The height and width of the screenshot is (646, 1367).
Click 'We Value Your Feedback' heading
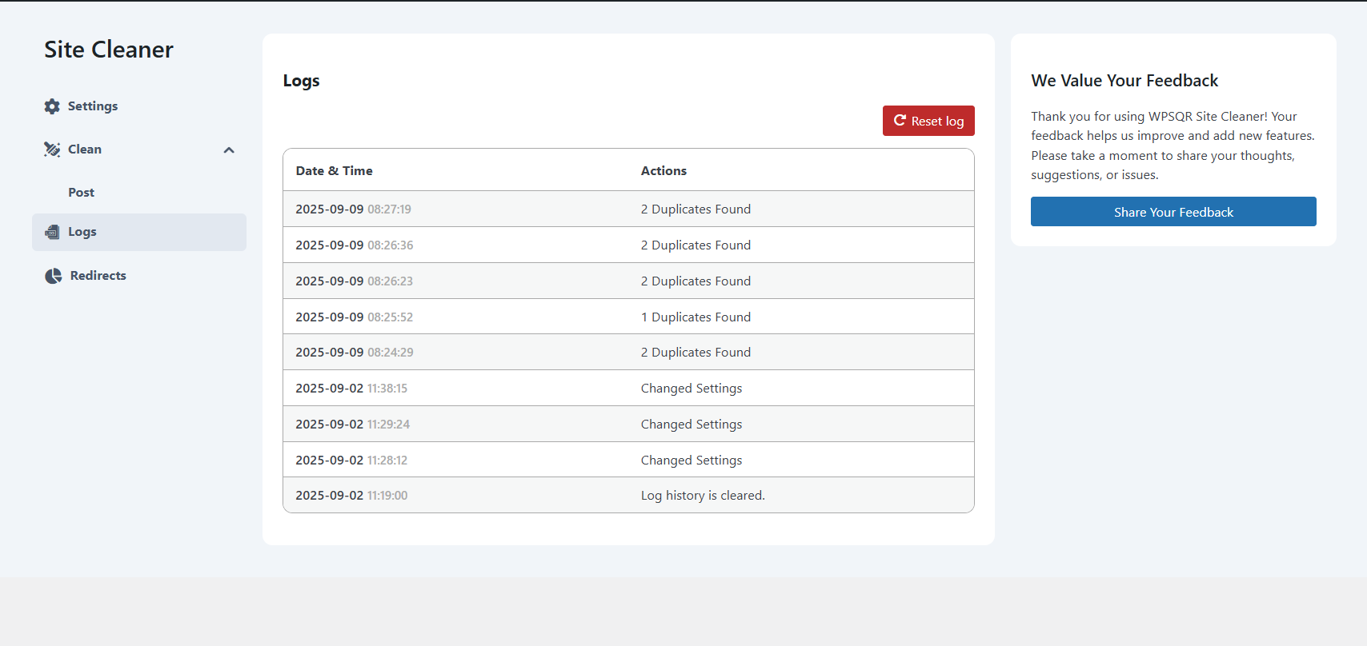pyautogui.click(x=1124, y=81)
